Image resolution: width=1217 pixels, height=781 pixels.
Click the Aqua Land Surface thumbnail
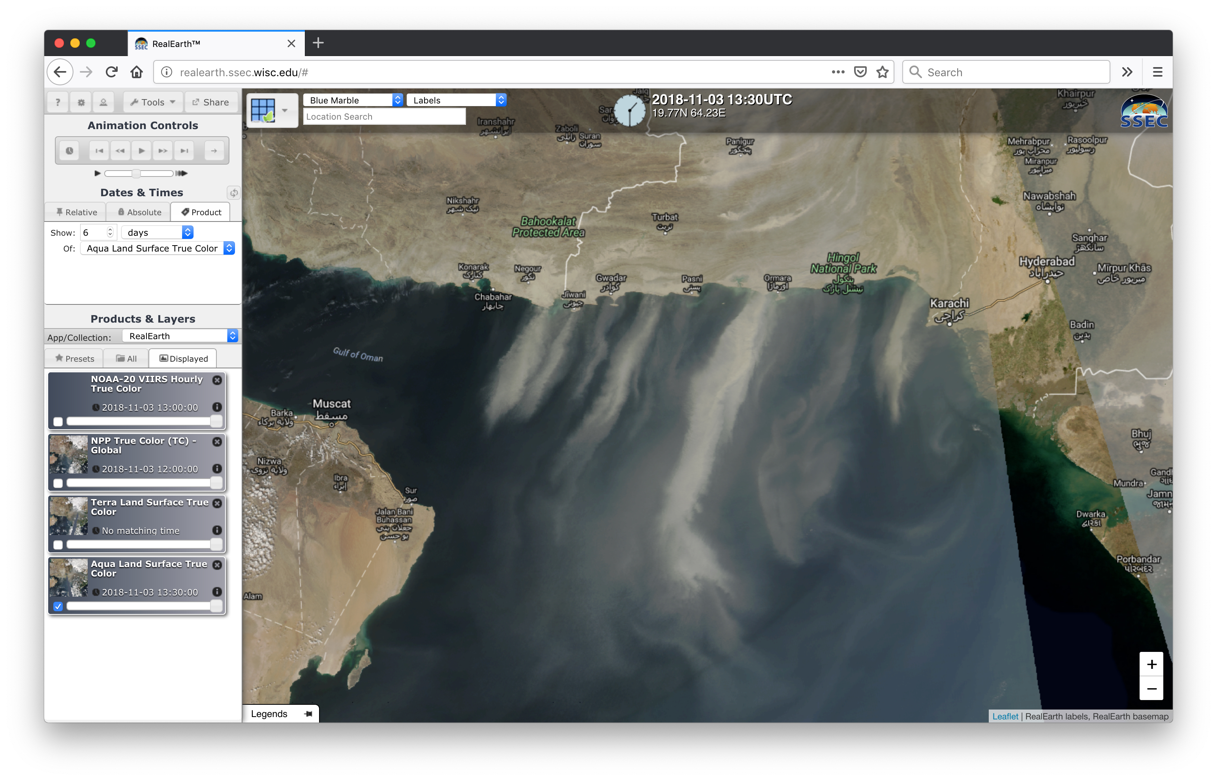[68, 578]
